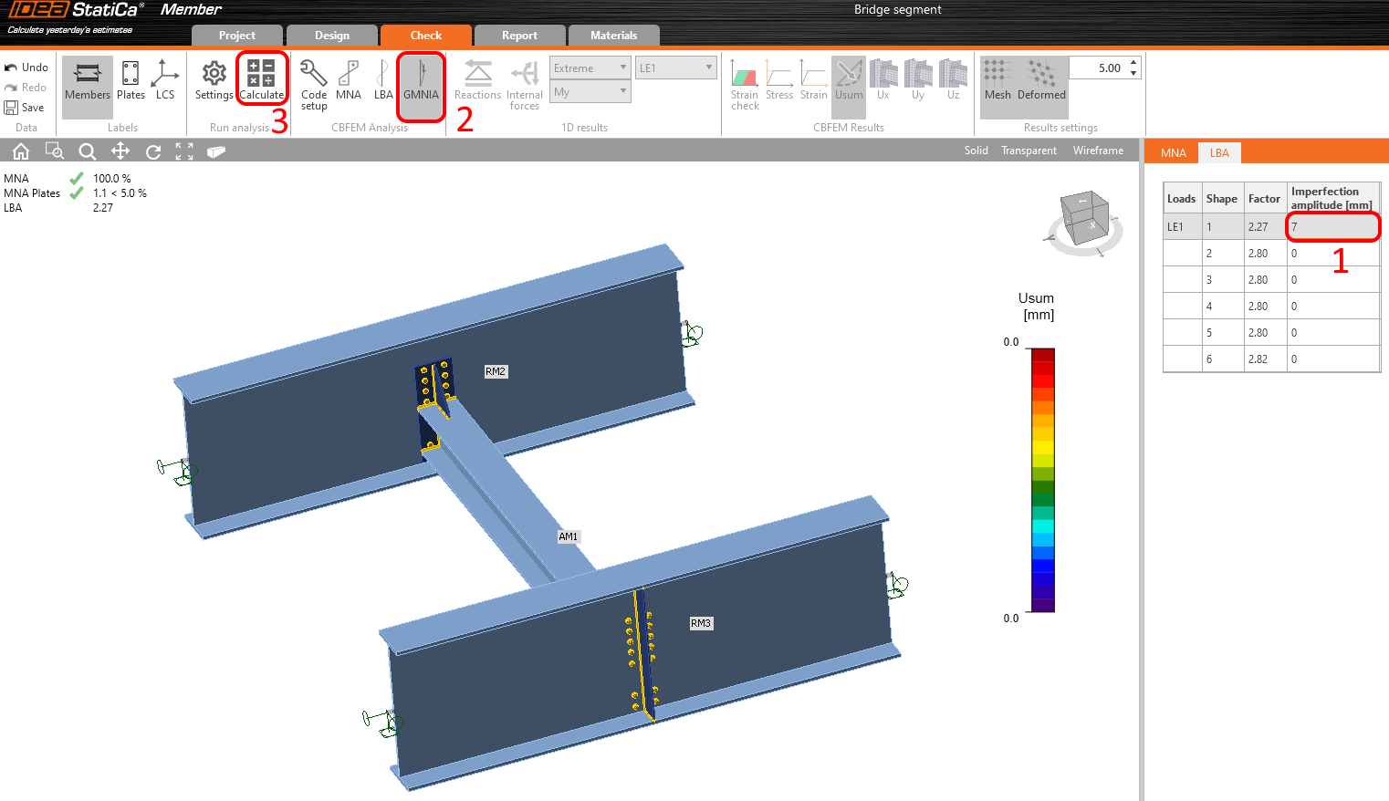The height and width of the screenshot is (801, 1389).
Task: Toggle Members labels
Action: click(x=88, y=80)
